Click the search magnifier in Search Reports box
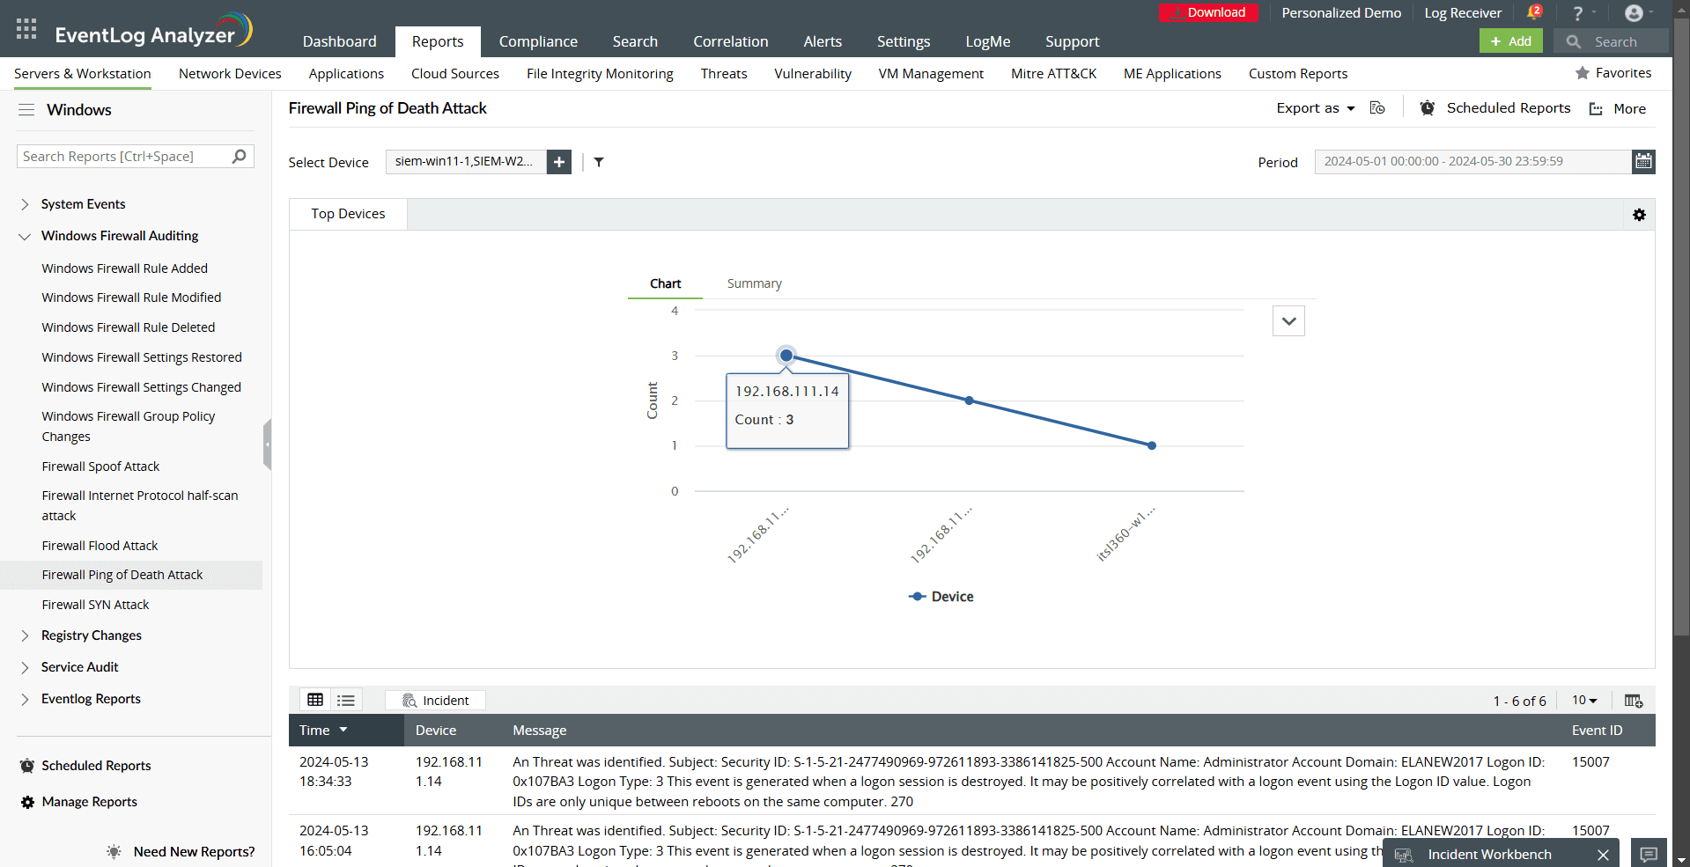 (x=239, y=156)
